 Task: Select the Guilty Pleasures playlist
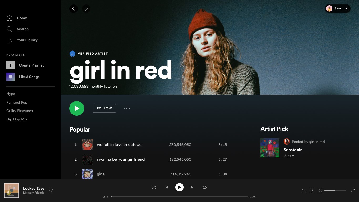pos(19,111)
